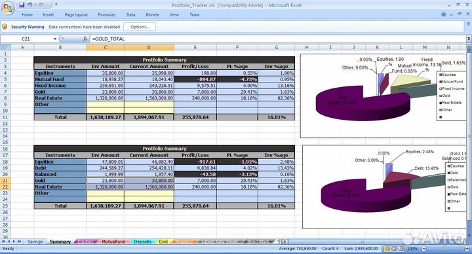Click the Name Box showing C21
Viewport: 472px width, 254px height.
(26, 39)
